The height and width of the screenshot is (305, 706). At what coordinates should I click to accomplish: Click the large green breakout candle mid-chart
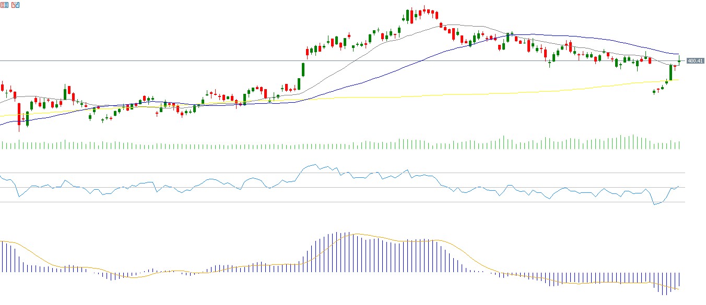point(303,70)
